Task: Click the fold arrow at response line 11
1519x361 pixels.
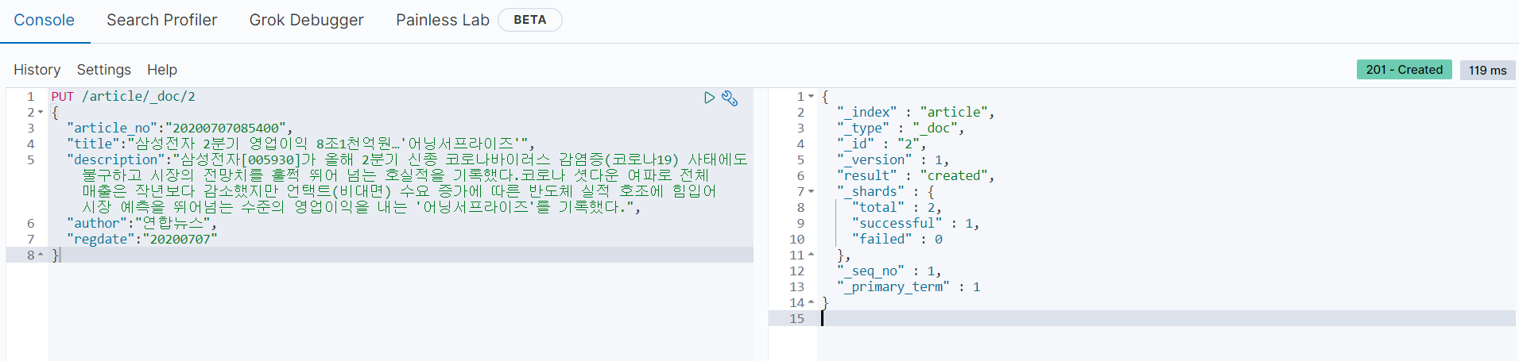Action: point(812,255)
